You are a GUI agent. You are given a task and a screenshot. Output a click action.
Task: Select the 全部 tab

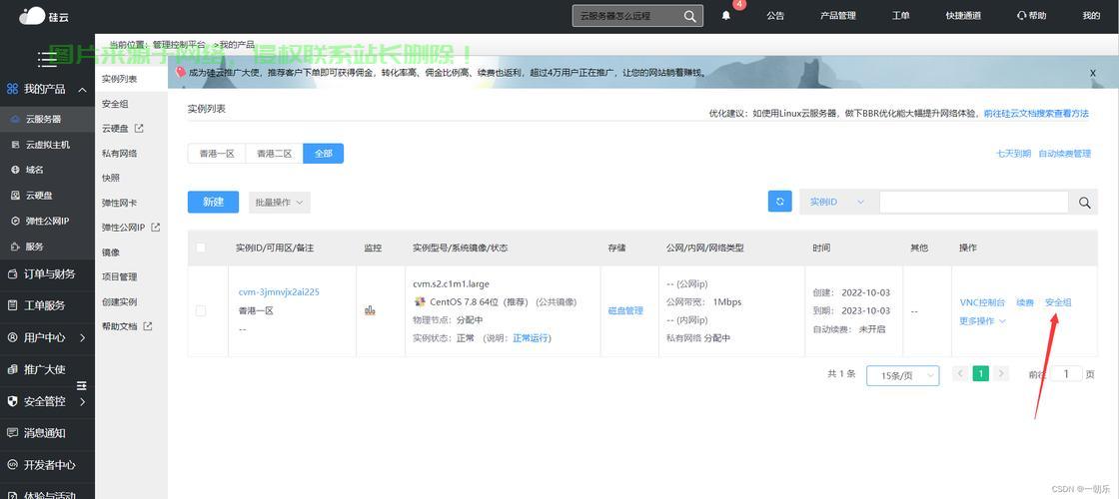point(324,154)
